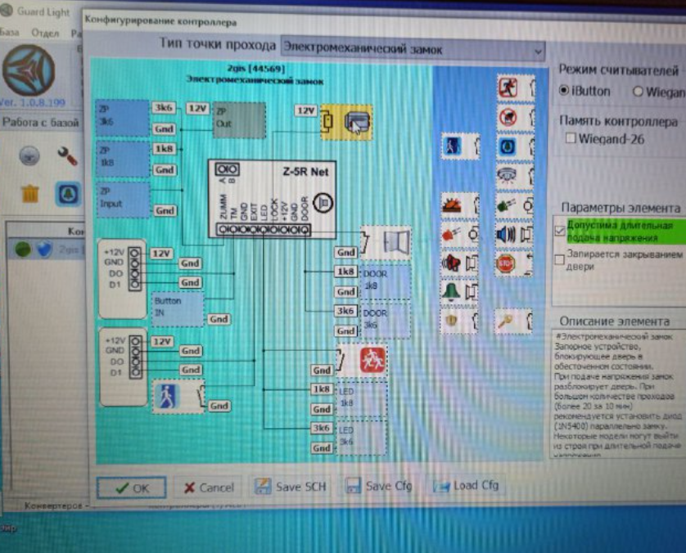The image size is (686, 553).
Task: Select the Button IN block
Action: [178, 309]
